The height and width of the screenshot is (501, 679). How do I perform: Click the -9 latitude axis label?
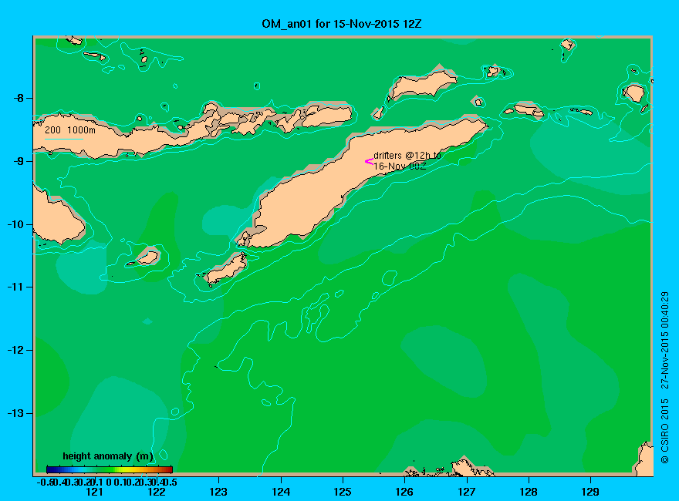(x=19, y=161)
